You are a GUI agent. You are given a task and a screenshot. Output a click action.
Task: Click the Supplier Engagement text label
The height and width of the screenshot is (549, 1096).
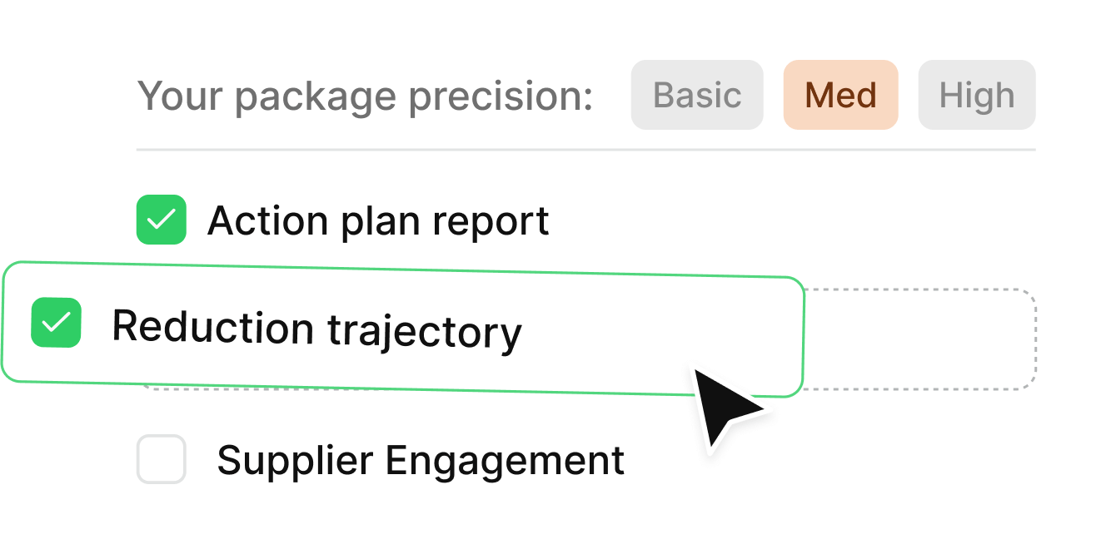421,460
